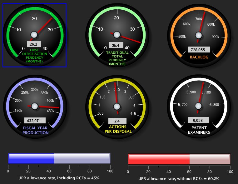
Task: Click the blue UPR allowance rate bar
Action: click(59, 158)
